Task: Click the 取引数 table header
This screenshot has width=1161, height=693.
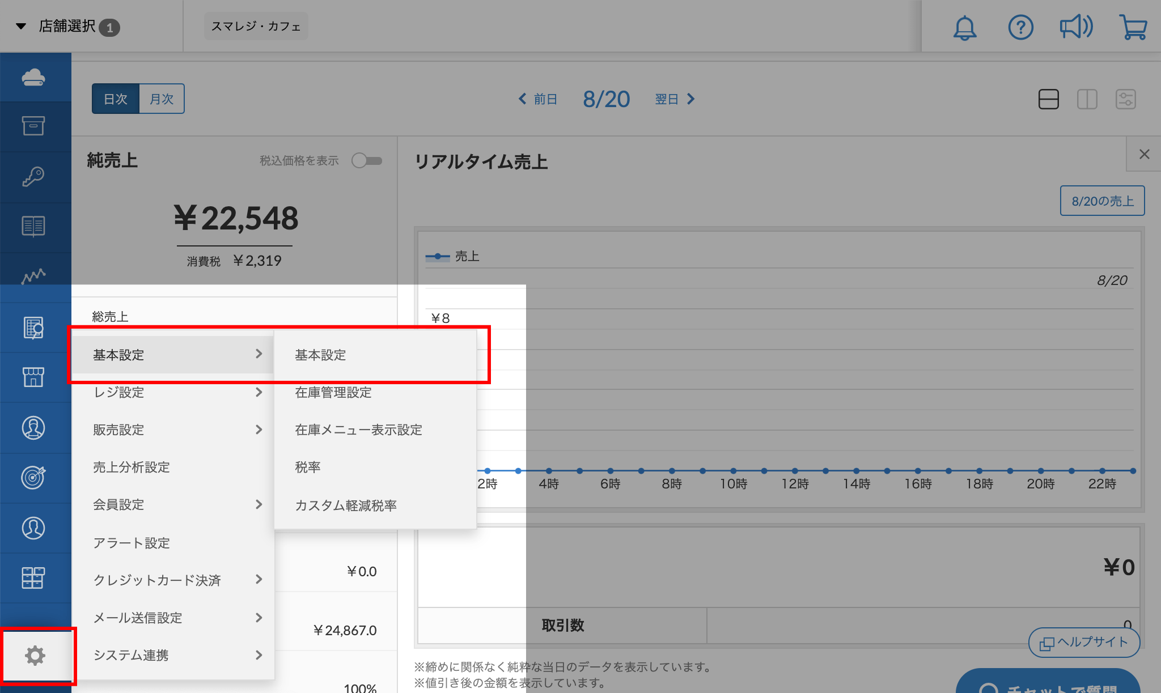Action: (562, 625)
